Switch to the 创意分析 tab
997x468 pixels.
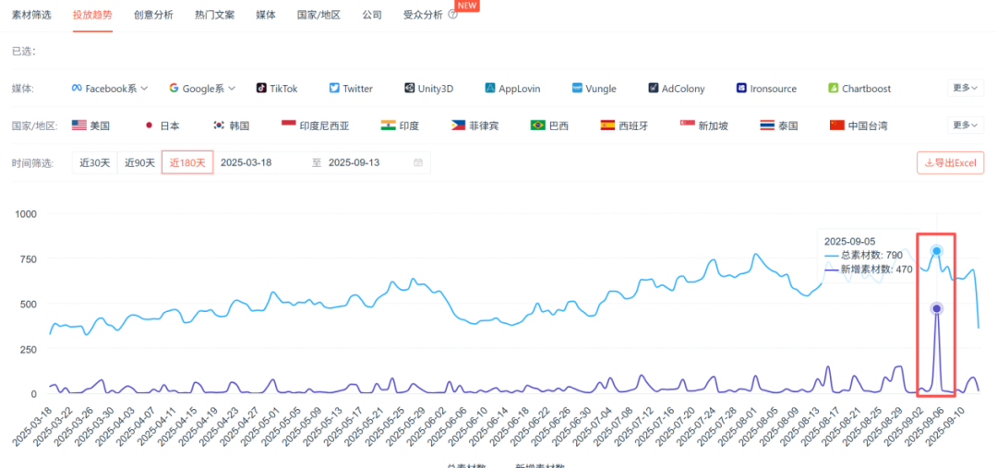[153, 15]
